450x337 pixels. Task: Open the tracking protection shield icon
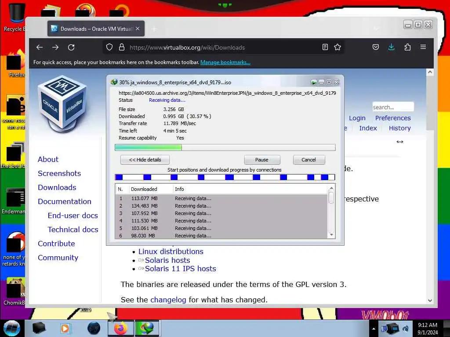point(109,47)
